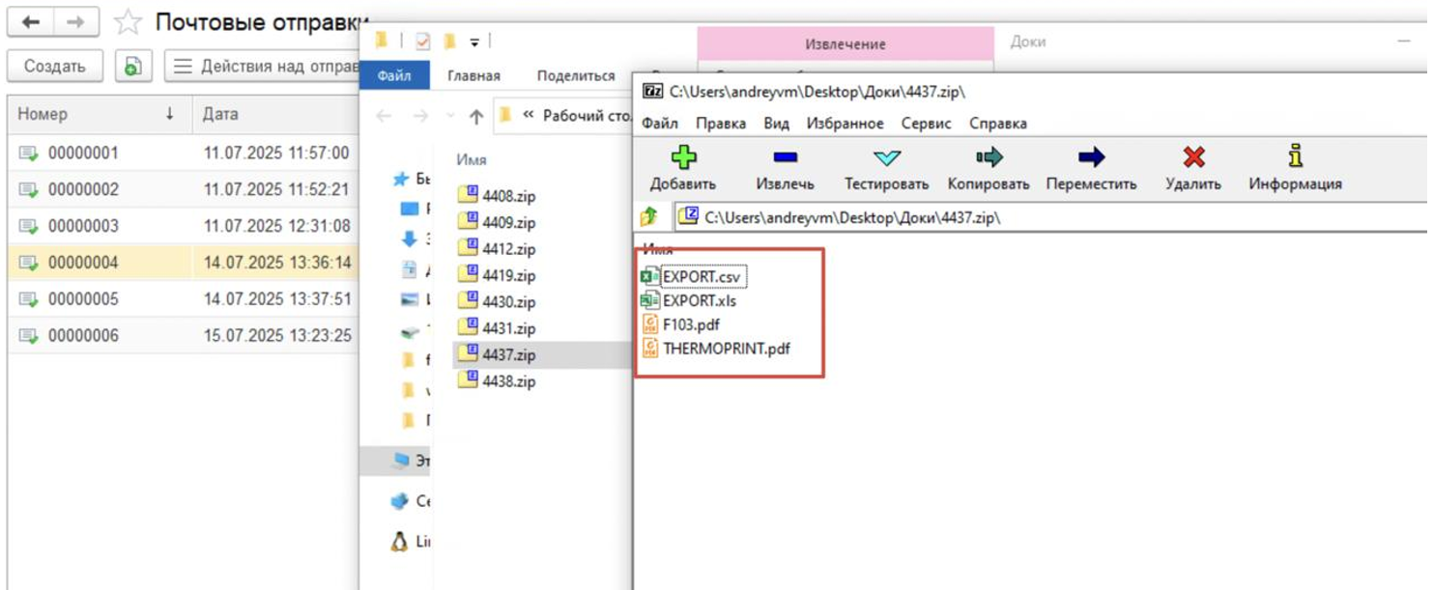Select the 4431.zip file in Explorer
The image size is (1433, 590).
click(x=508, y=328)
